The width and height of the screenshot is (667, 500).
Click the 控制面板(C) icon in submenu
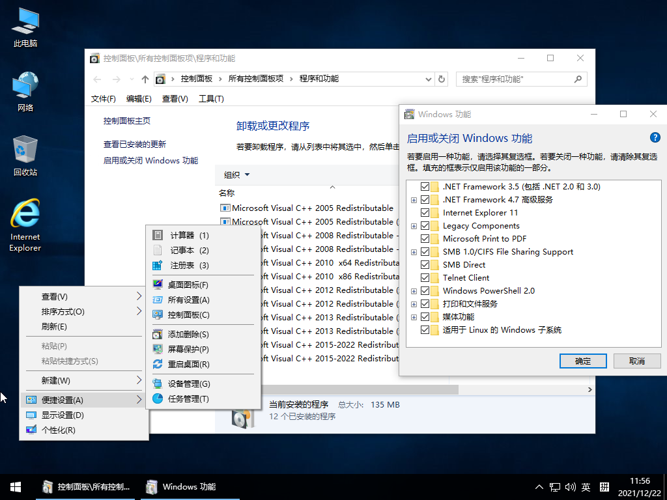158,314
